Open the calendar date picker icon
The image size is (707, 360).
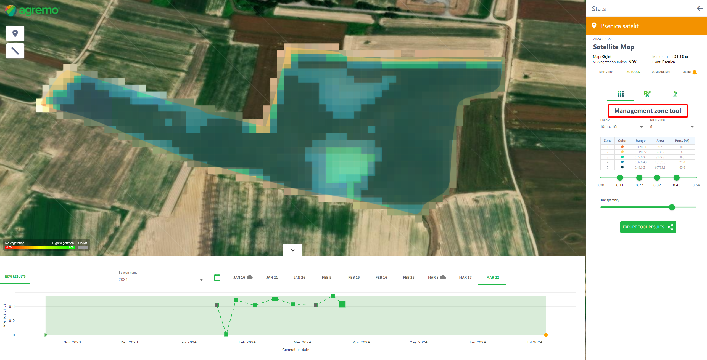click(x=217, y=277)
